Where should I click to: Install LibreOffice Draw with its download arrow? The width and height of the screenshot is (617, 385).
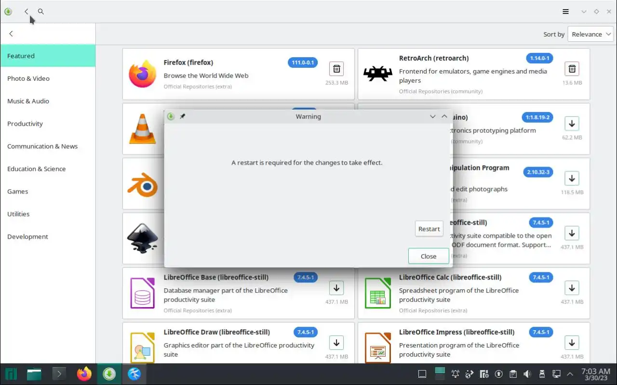[336, 343]
